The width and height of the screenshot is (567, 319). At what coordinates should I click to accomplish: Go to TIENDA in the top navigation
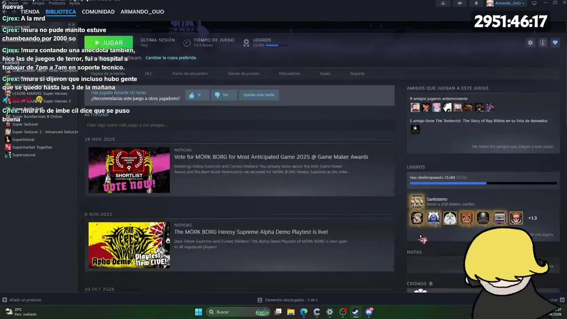click(30, 12)
